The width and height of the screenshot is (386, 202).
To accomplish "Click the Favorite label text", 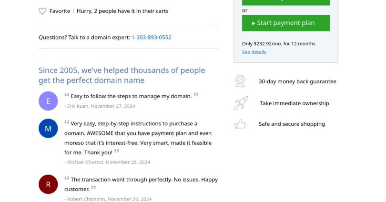I will [x=60, y=11].
